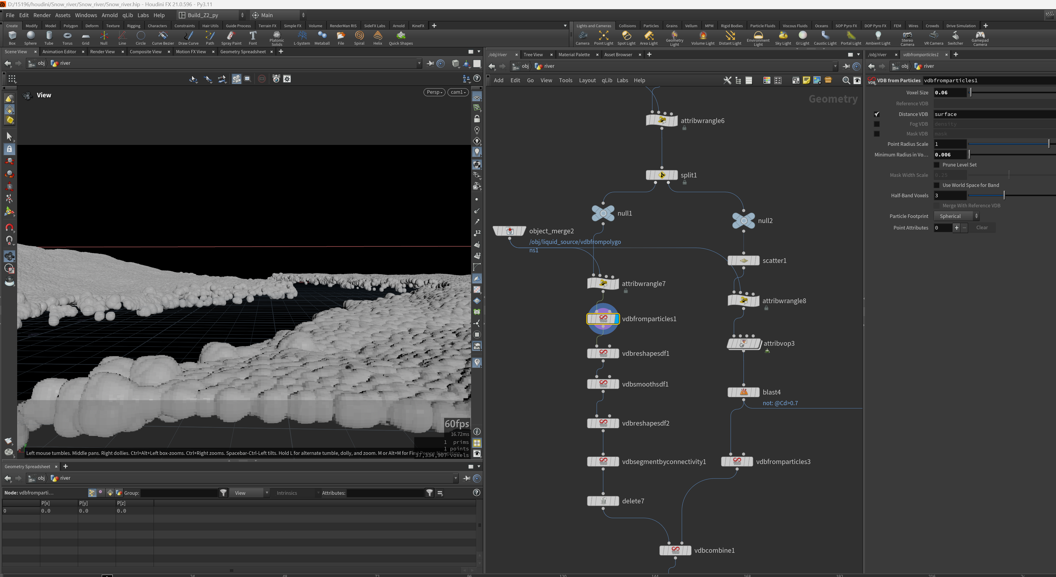Select the Spray Paint shelf tool
Image resolution: width=1056 pixels, height=577 pixels.
(x=231, y=38)
